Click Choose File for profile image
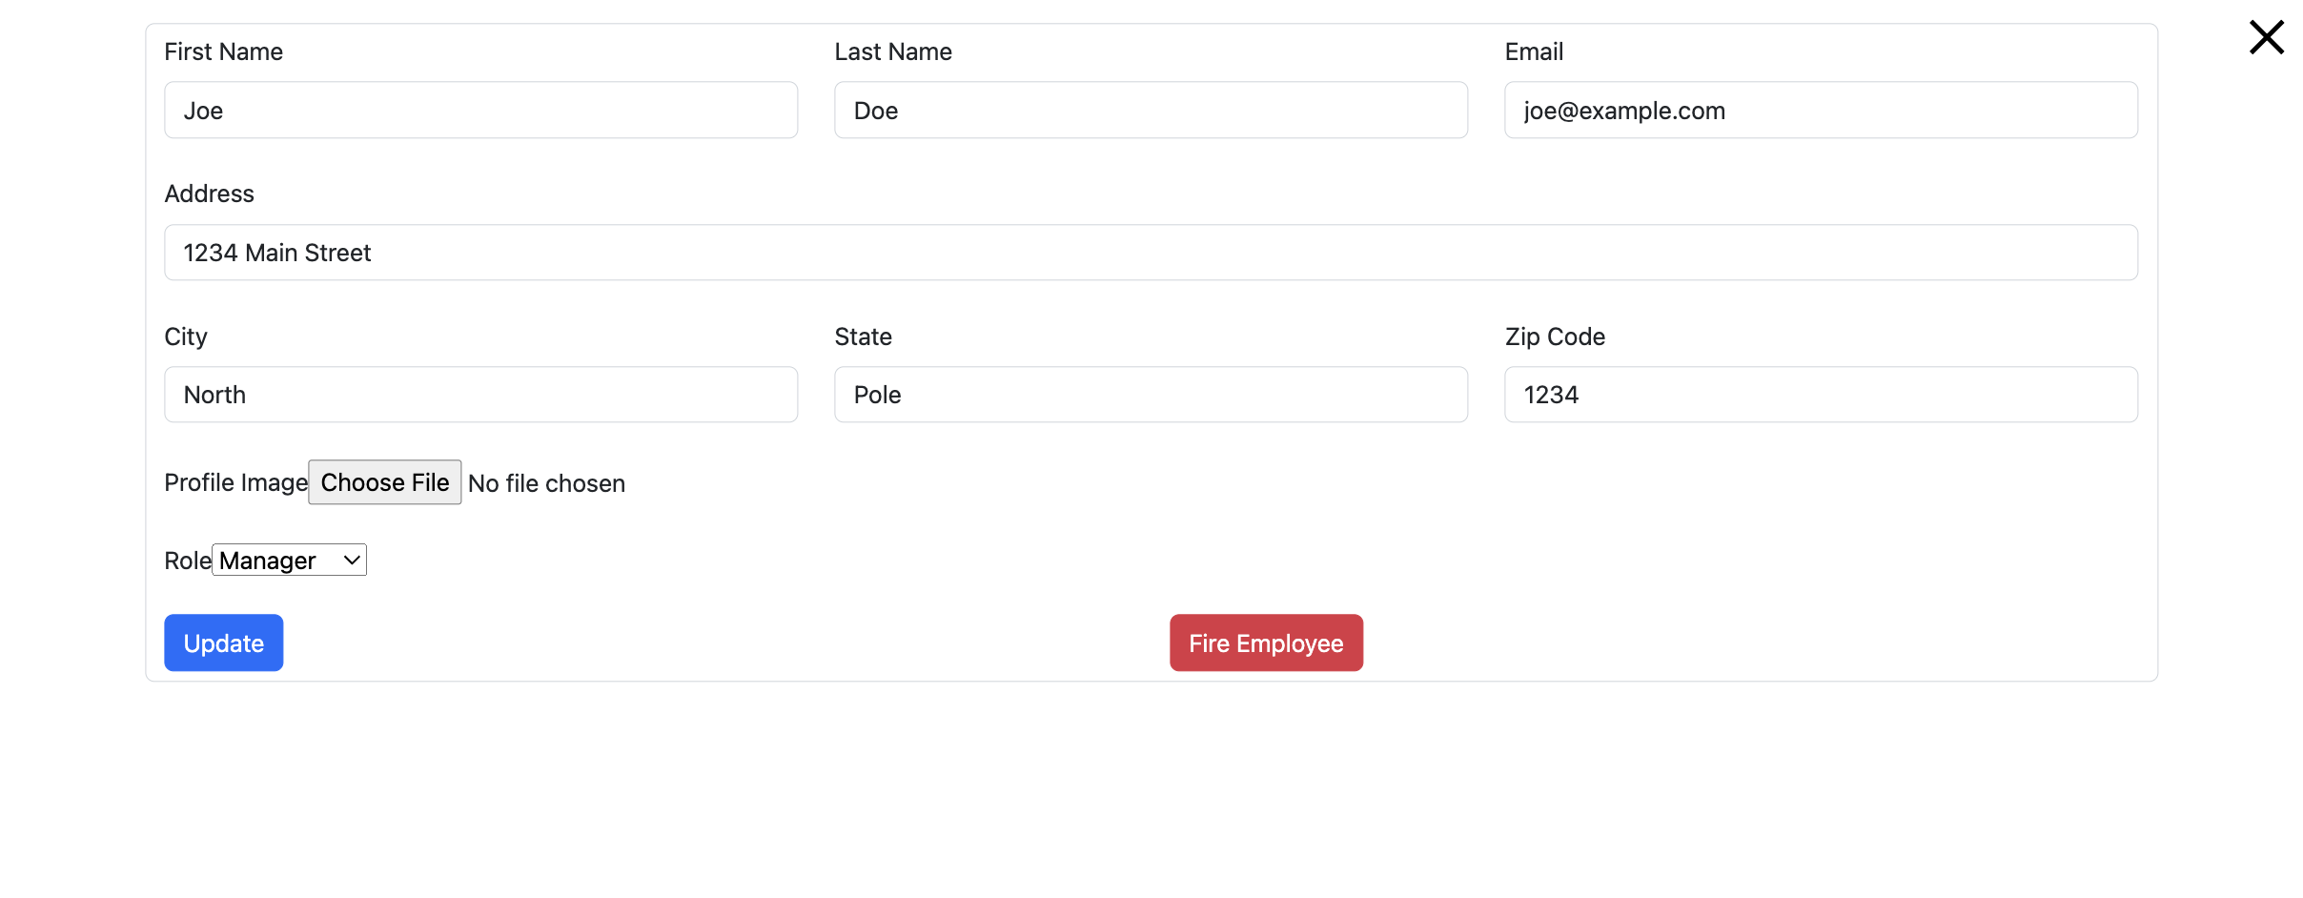The width and height of the screenshot is (2303, 898). point(384,482)
